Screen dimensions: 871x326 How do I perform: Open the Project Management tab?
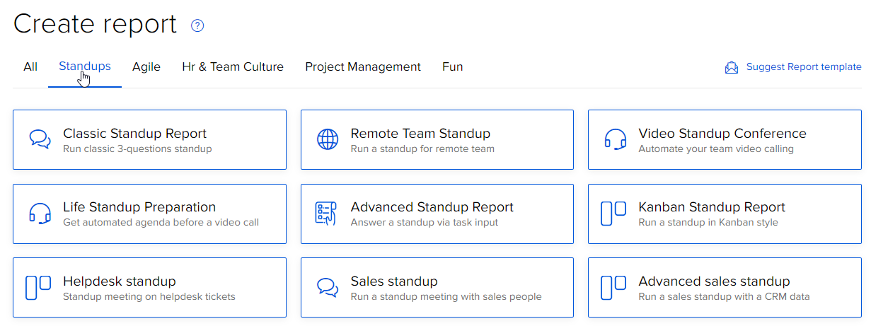pyautogui.click(x=363, y=67)
